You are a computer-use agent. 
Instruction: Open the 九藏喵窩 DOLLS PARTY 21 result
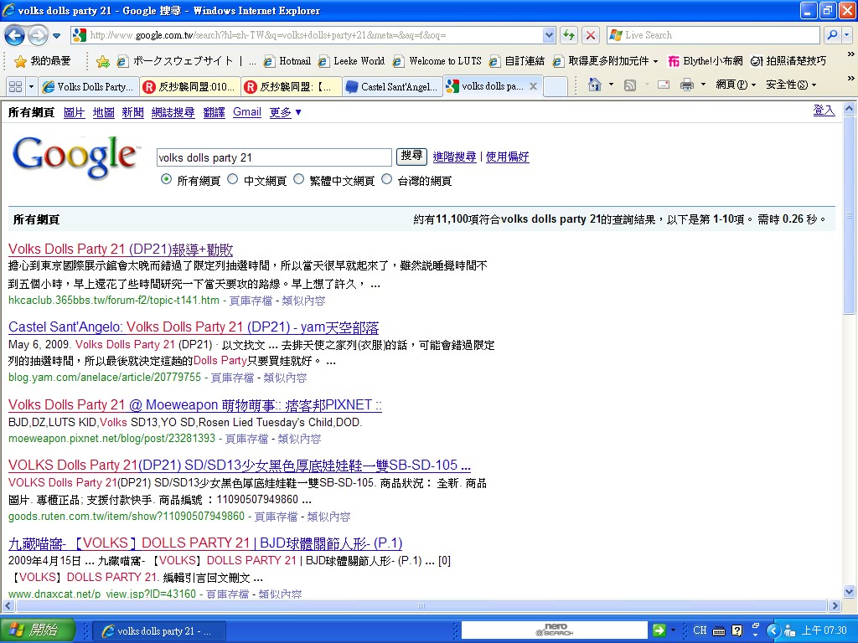205,543
